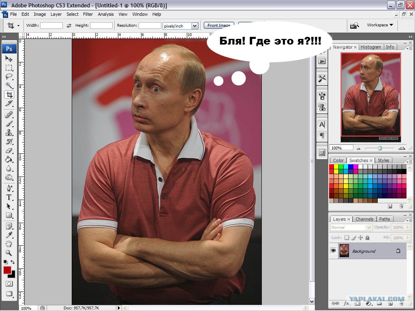Click the Resolution input field
Viewport: 415px width, 311px height.
pos(150,26)
